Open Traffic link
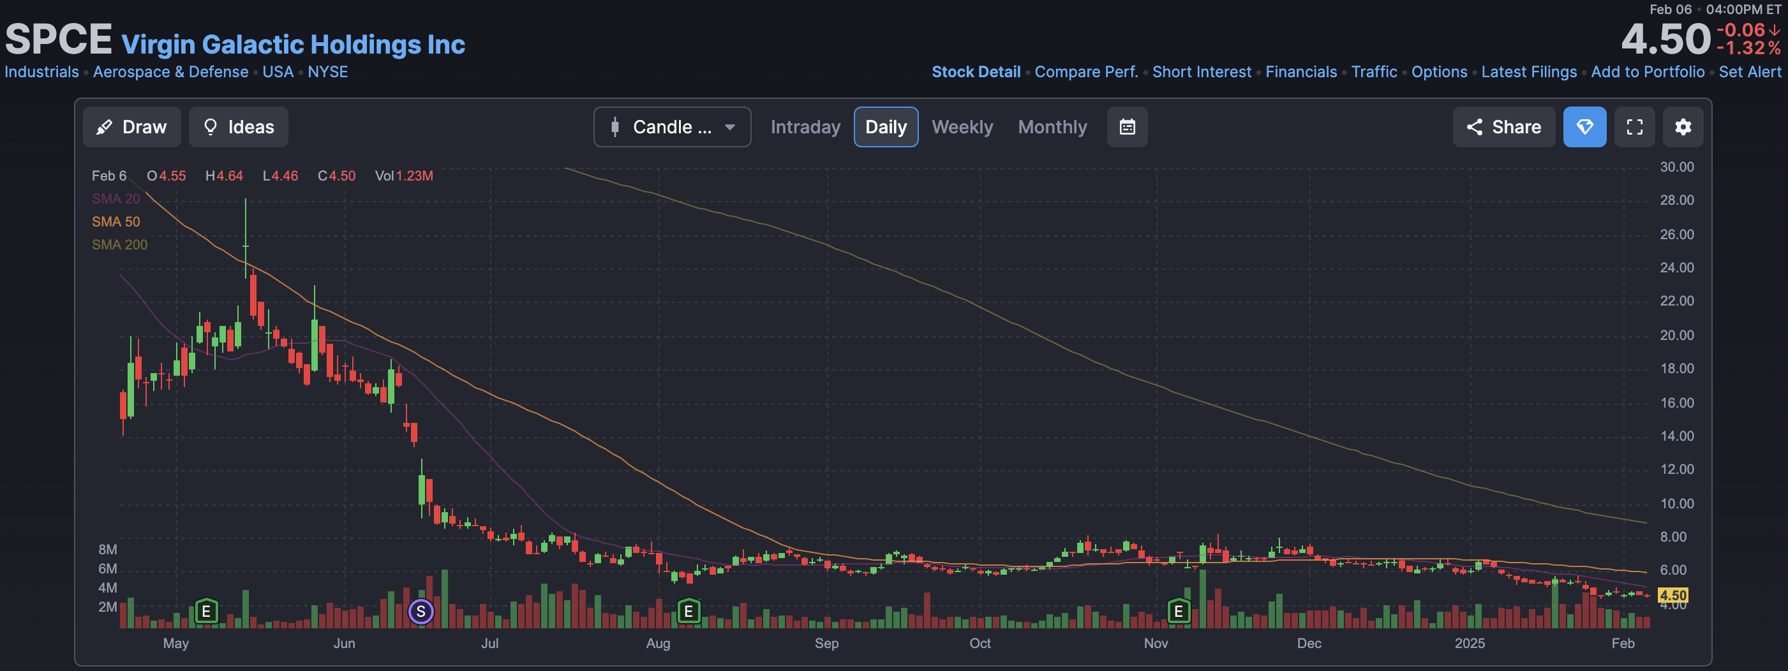1788x671 pixels. coord(1374,72)
